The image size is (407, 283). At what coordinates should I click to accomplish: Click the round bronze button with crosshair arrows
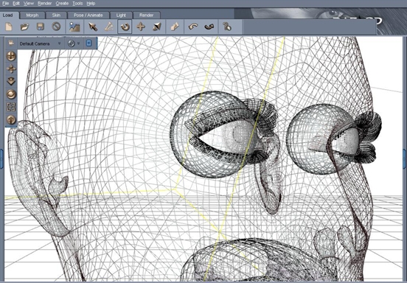11,56
